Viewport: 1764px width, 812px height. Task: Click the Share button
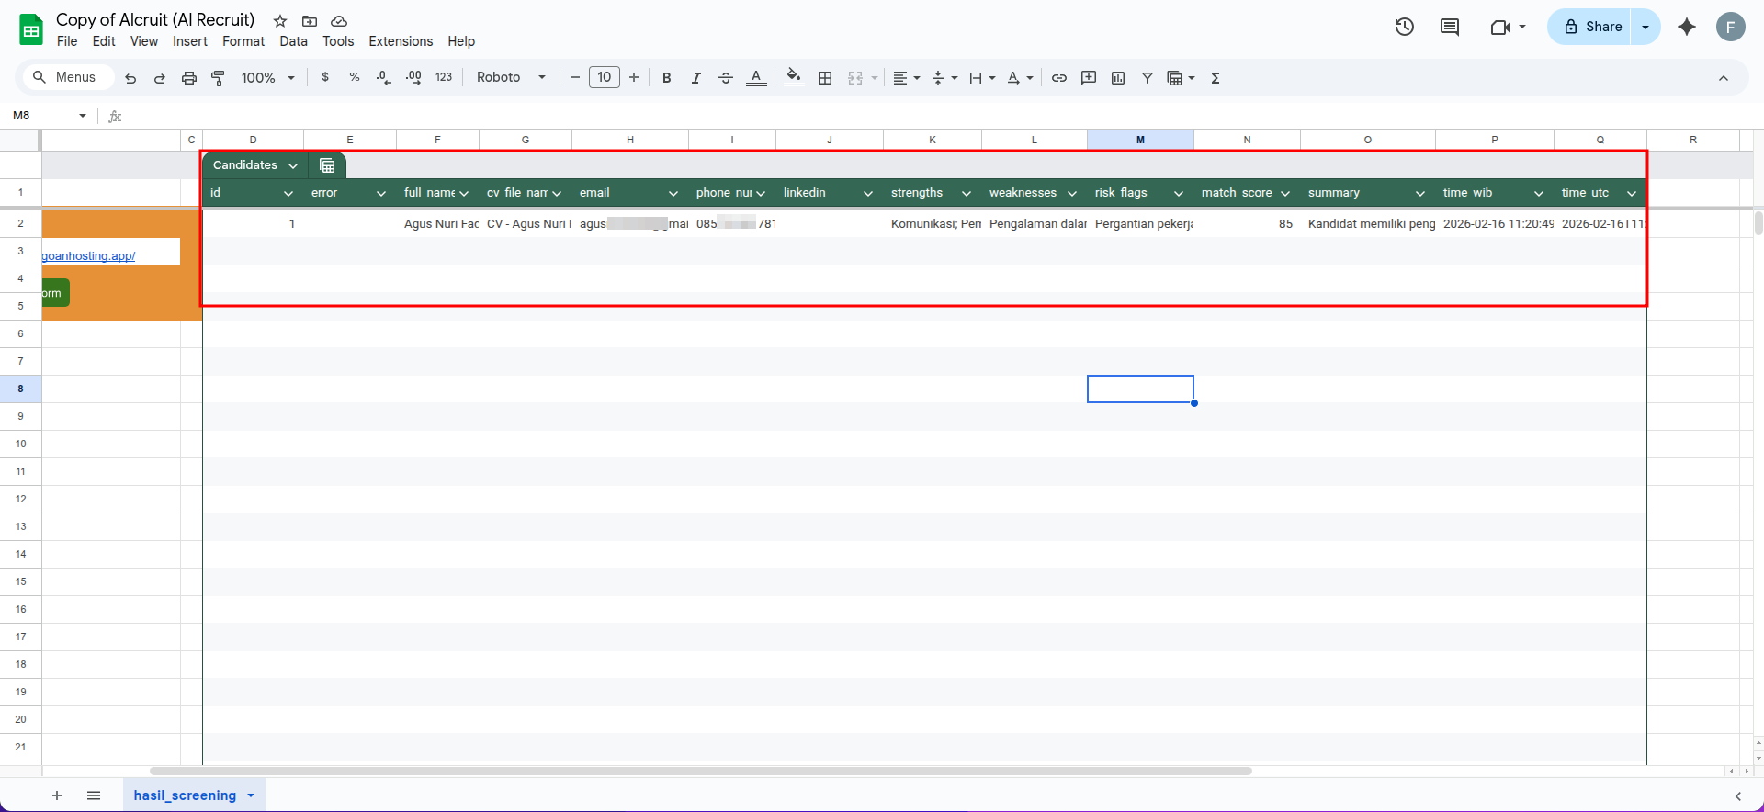point(1593,27)
